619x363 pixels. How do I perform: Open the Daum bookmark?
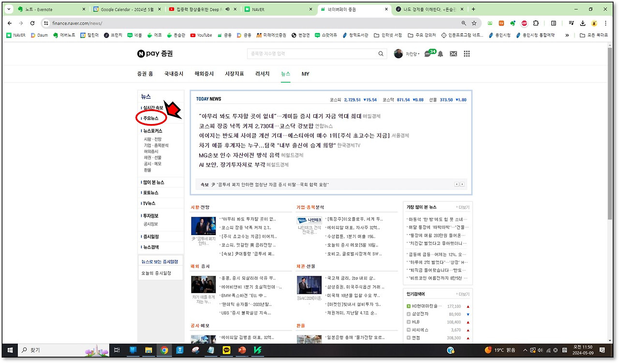(x=39, y=35)
